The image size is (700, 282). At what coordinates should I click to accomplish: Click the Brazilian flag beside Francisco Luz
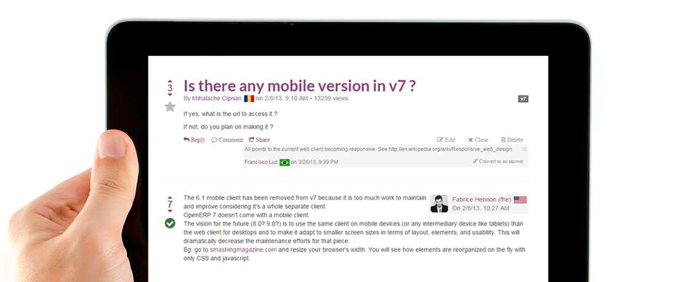[285, 162]
